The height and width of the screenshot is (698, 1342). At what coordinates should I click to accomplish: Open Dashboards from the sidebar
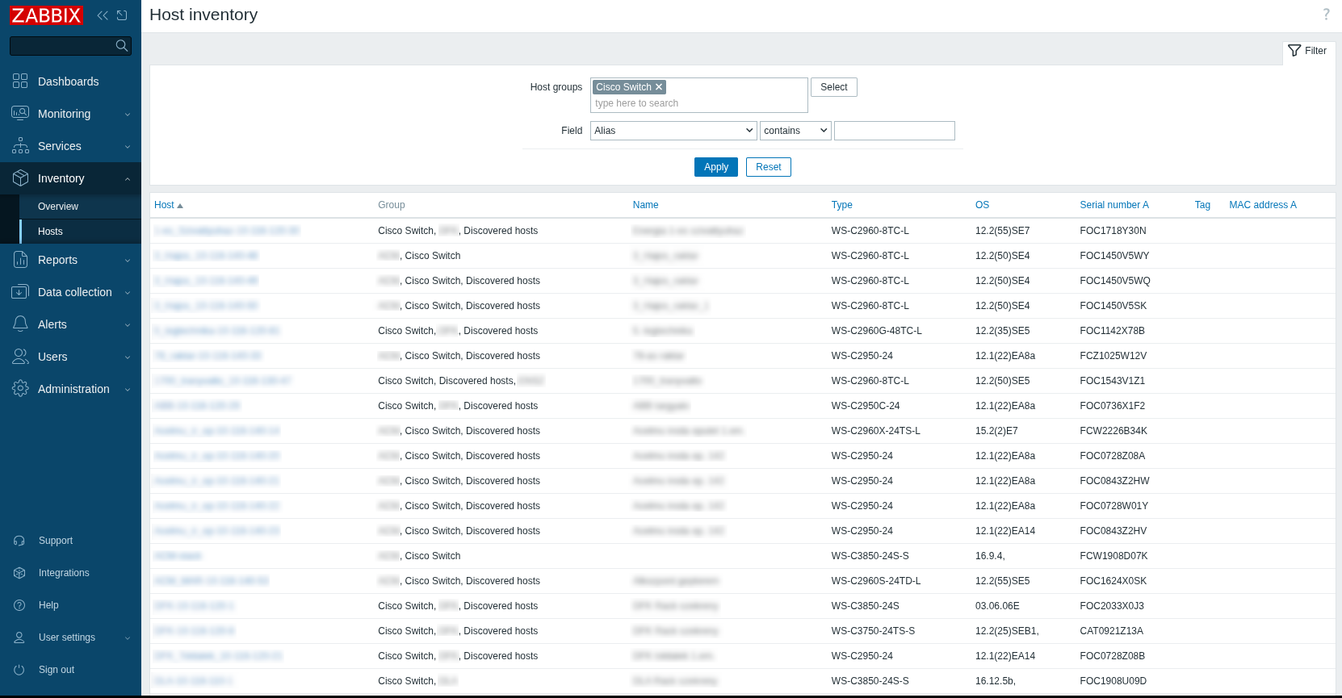tap(68, 82)
